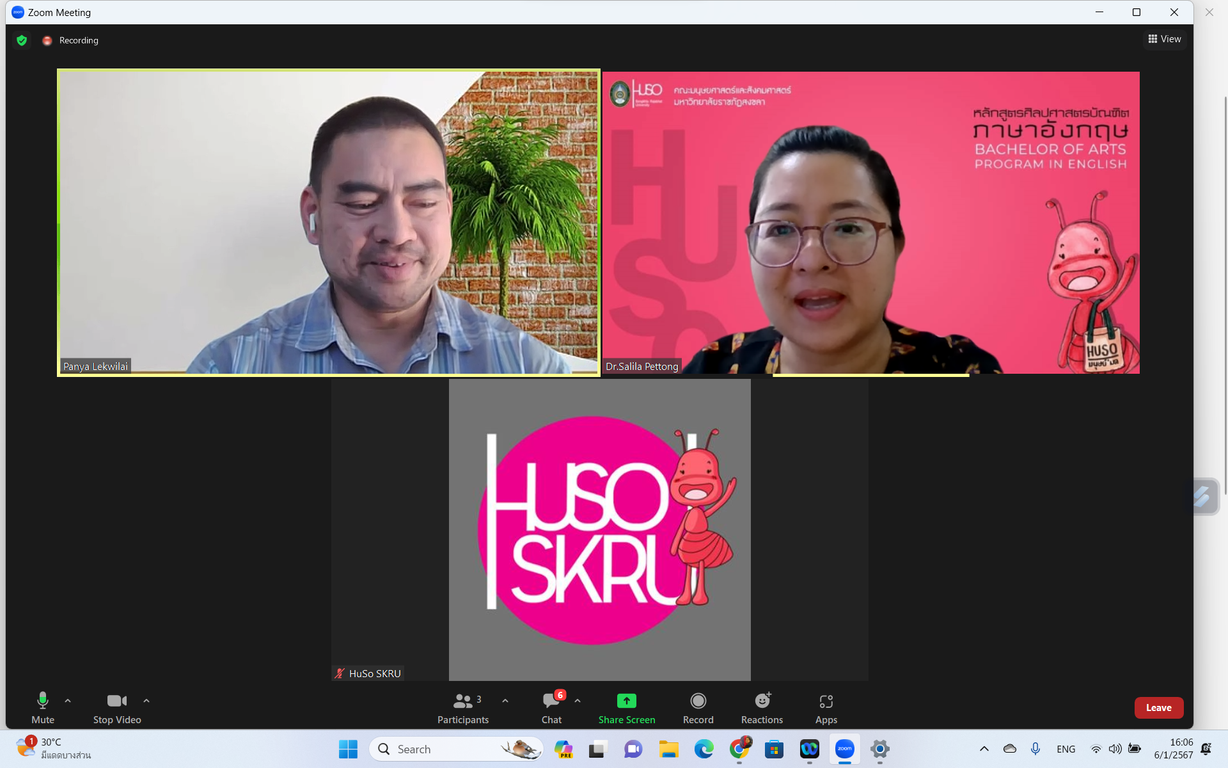The width and height of the screenshot is (1228, 768).
Task: Select Dr.Salila Pettong video tile
Action: (x=871, y=223)
